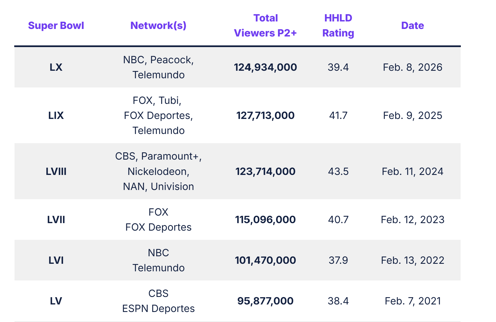Click the NBC, Peacock, Telemundo network cell

pos(158,67)
